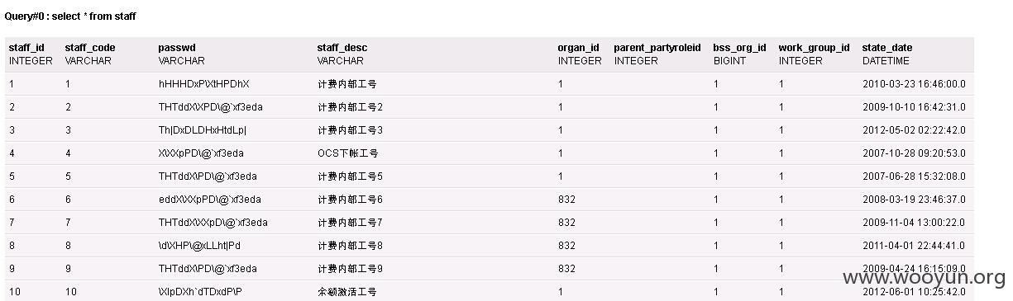
Task: Click the staff_code column header
Action: tap(90, 48)
